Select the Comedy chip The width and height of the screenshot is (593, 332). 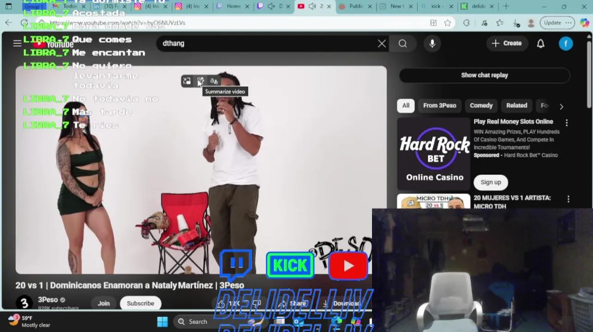481,106
